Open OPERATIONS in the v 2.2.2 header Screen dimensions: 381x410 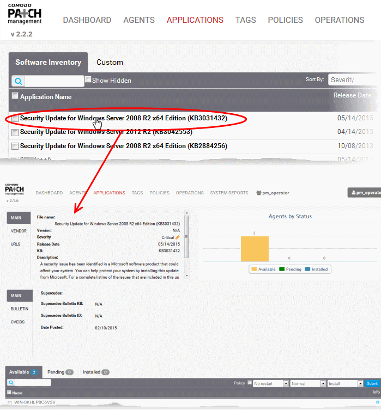(340, 20)
